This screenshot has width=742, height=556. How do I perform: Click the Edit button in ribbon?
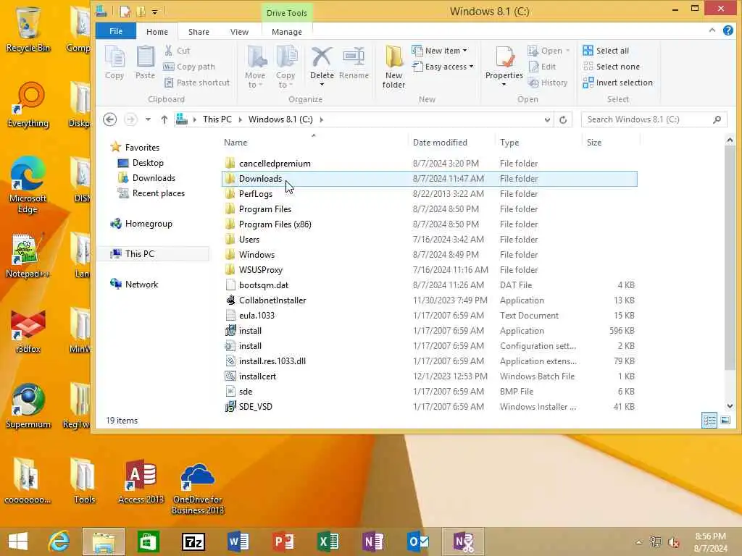(542, 67)
